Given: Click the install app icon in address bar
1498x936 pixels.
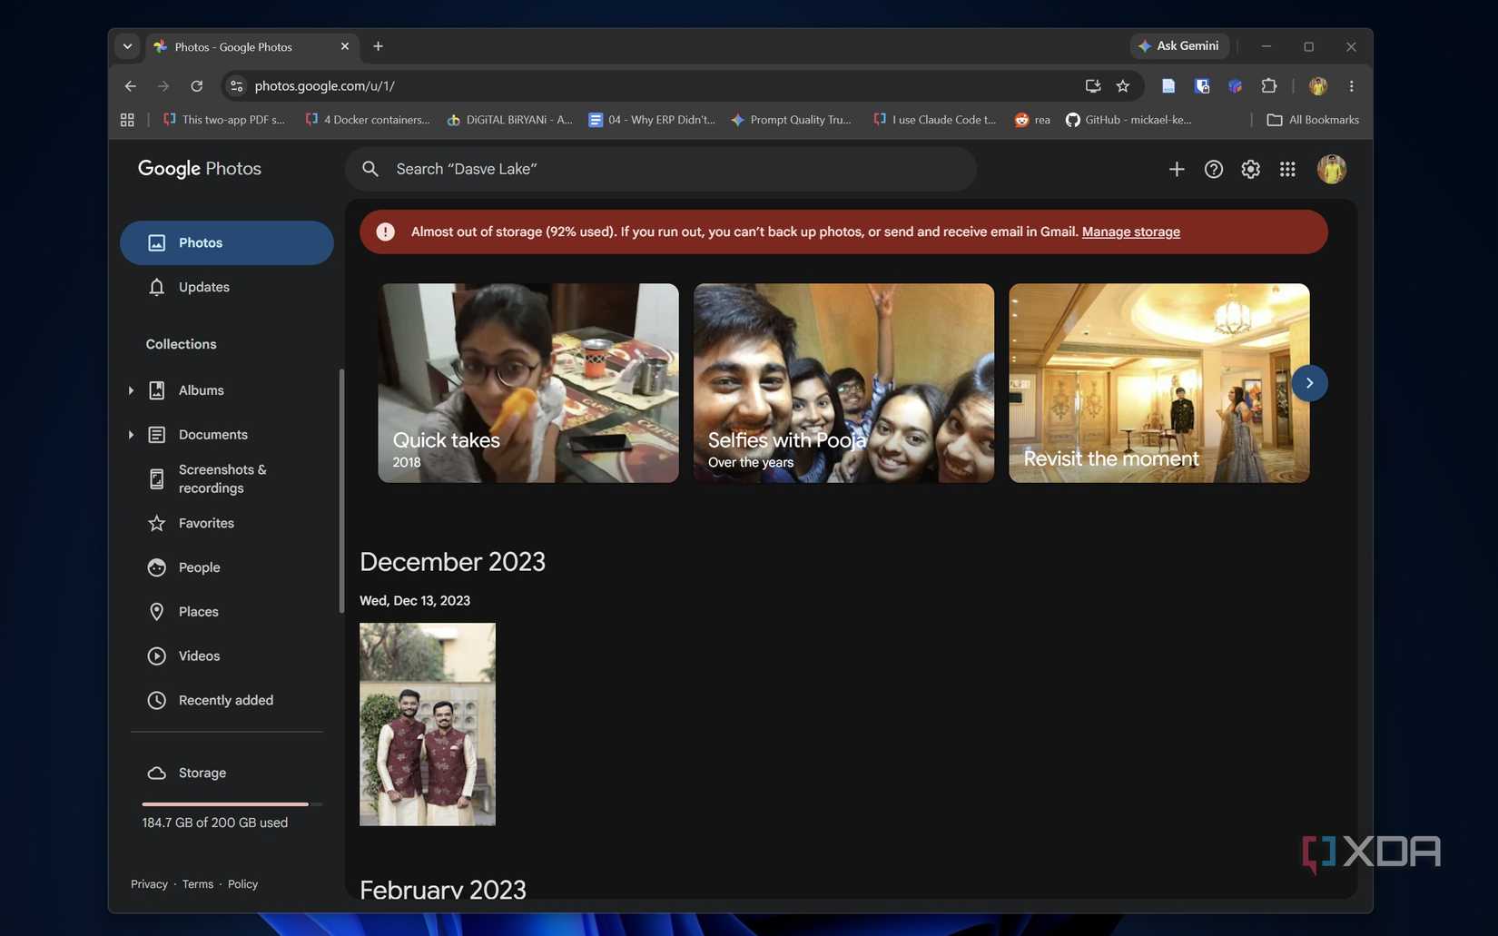Looking at the screenshot, I should coord(1093,86).
